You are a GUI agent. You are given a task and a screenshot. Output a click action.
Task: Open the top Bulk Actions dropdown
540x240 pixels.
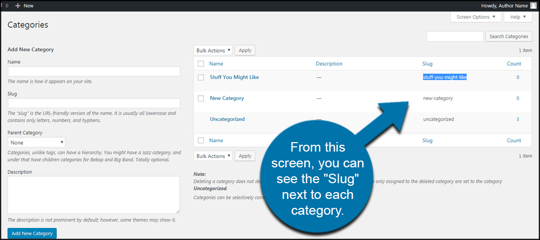click(x=213, y=51)
